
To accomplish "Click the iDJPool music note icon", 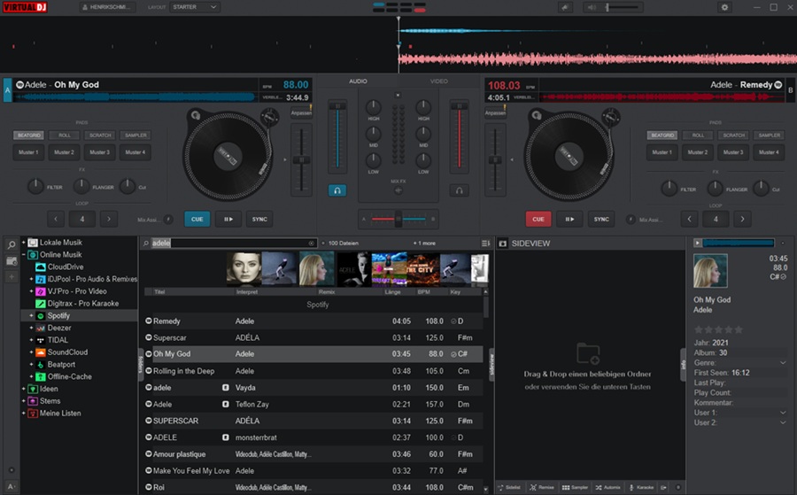I will coord(41,279).
